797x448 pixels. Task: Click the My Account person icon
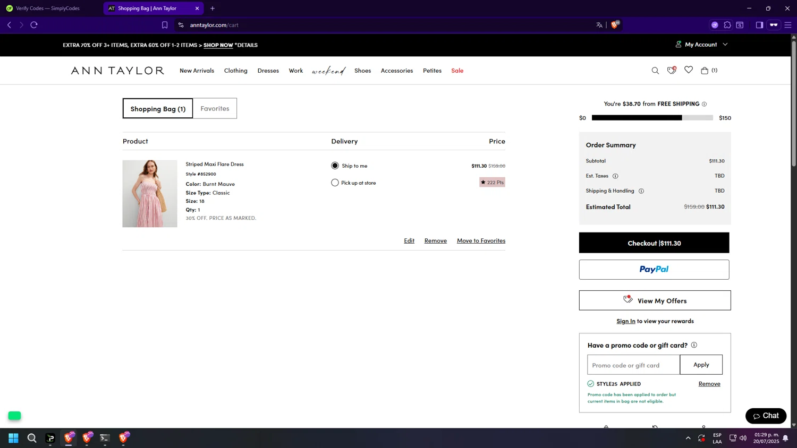tap(679, 45)
